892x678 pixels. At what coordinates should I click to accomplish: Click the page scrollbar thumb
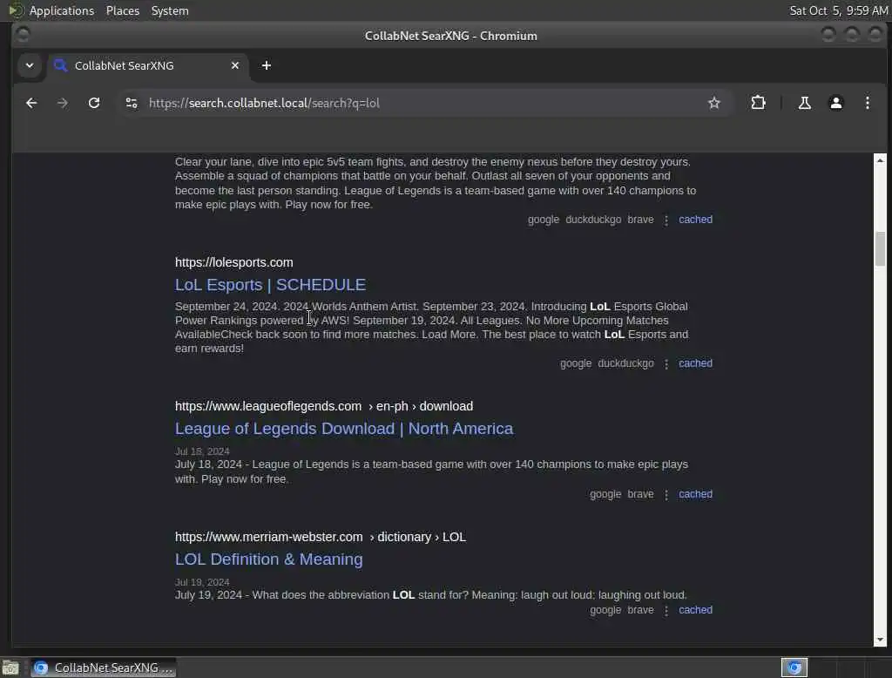(880, 248)
